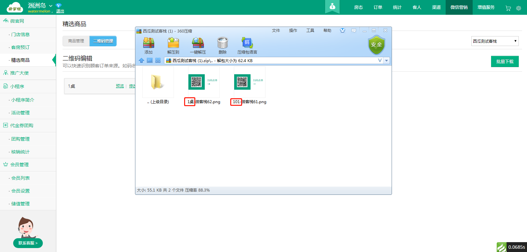Click the 退出 logout link
This screenshot has height=252, width=527.
tap(60, 11)
